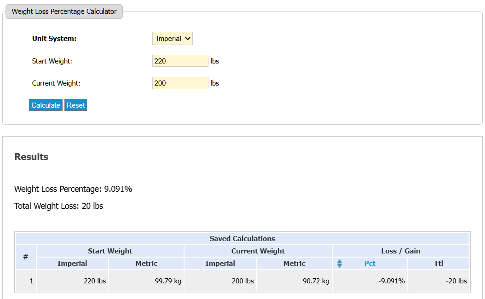The width and height of the screenshot is (485, 299).
Task: Click the Ttl column header
Action: pos(439,264)
